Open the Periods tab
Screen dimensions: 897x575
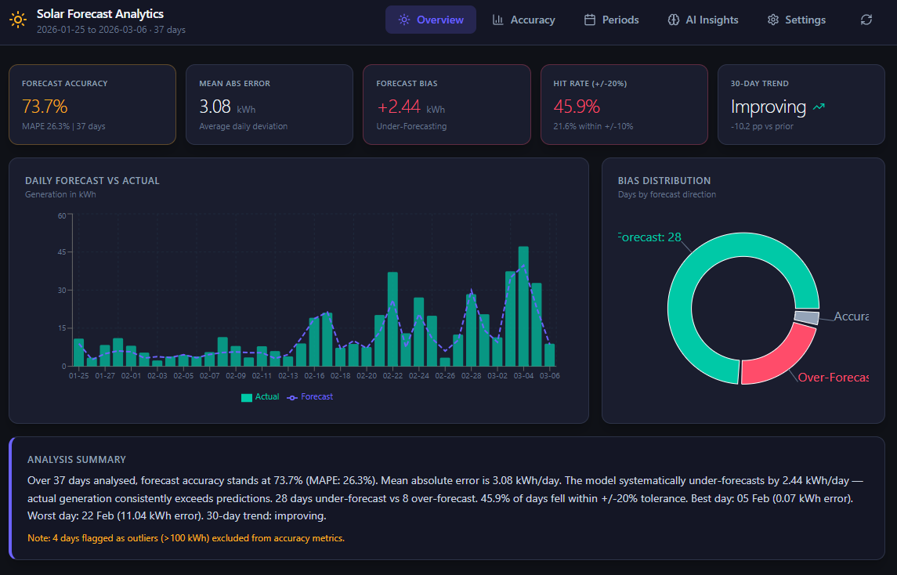point(611,20)
